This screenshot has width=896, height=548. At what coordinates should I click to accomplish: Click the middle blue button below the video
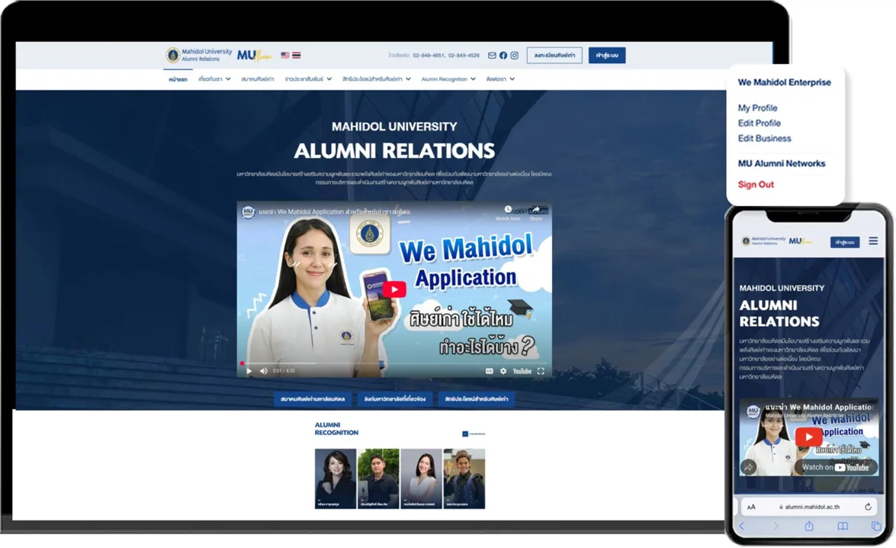[x=395, y=398]
